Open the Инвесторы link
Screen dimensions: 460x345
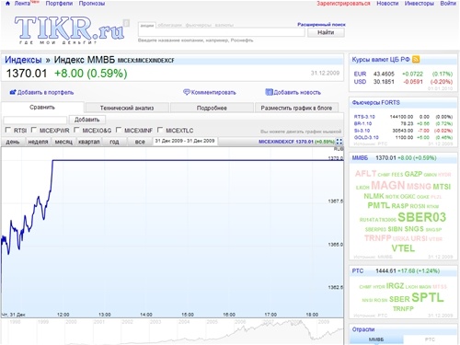click(420, 4)
